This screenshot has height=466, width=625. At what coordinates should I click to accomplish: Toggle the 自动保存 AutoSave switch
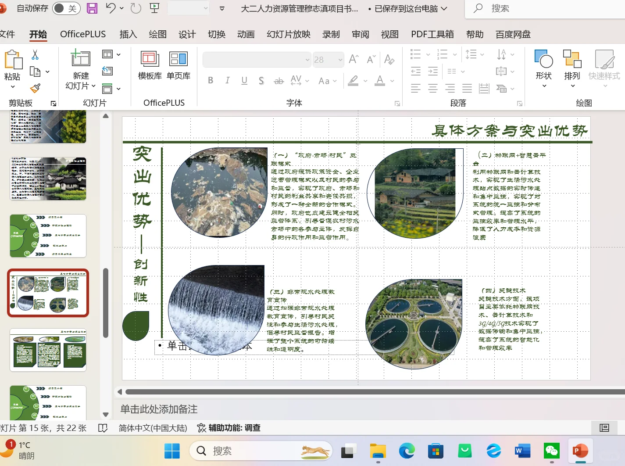pos(66,8)
